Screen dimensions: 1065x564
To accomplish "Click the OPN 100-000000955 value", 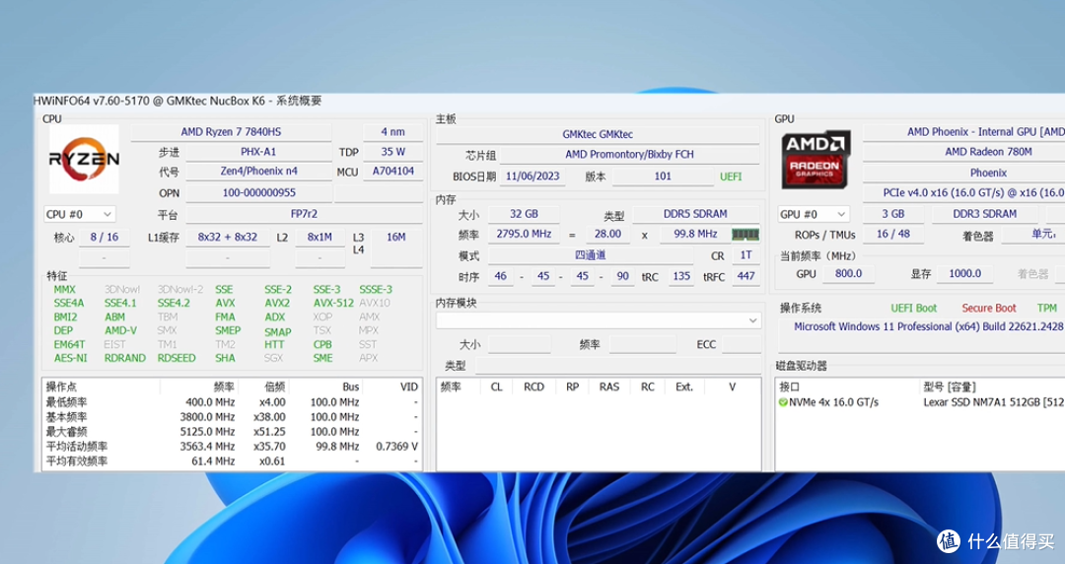I will pyautogui.click(x=258, y=193).
